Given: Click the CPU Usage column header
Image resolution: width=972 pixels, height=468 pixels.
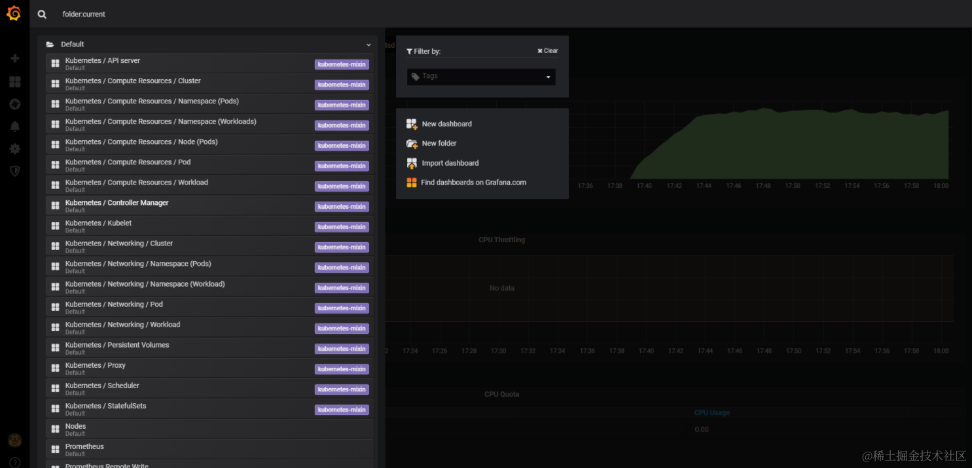Looking at the screenshot, I should (x=711, y=412).
